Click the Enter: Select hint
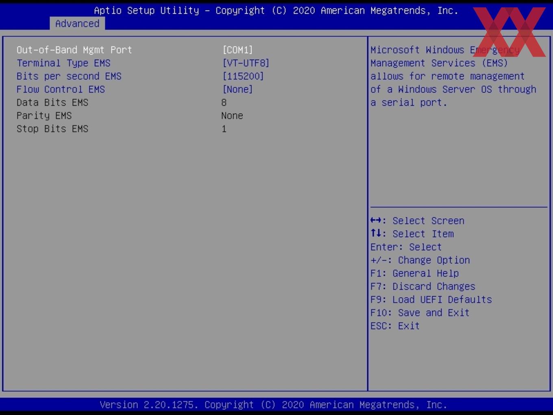The image size is (553, 415). (406, 247)
